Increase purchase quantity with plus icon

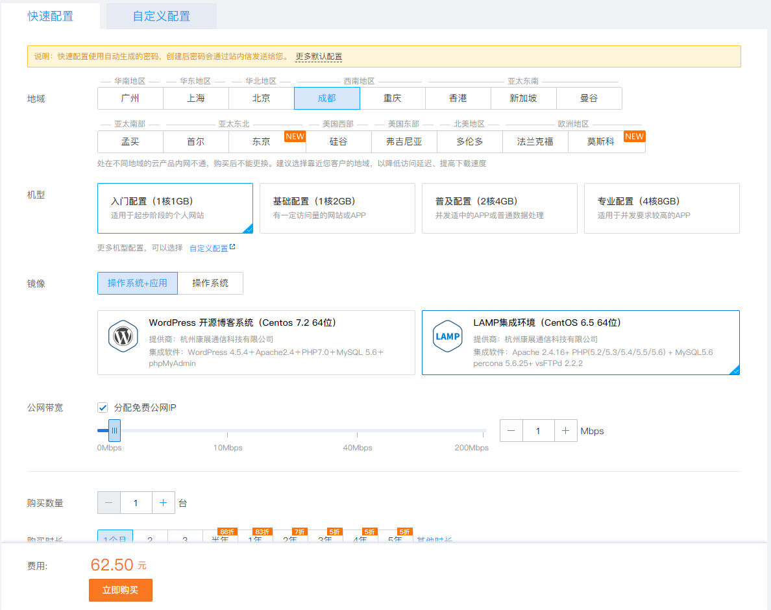tap(163, 503)
